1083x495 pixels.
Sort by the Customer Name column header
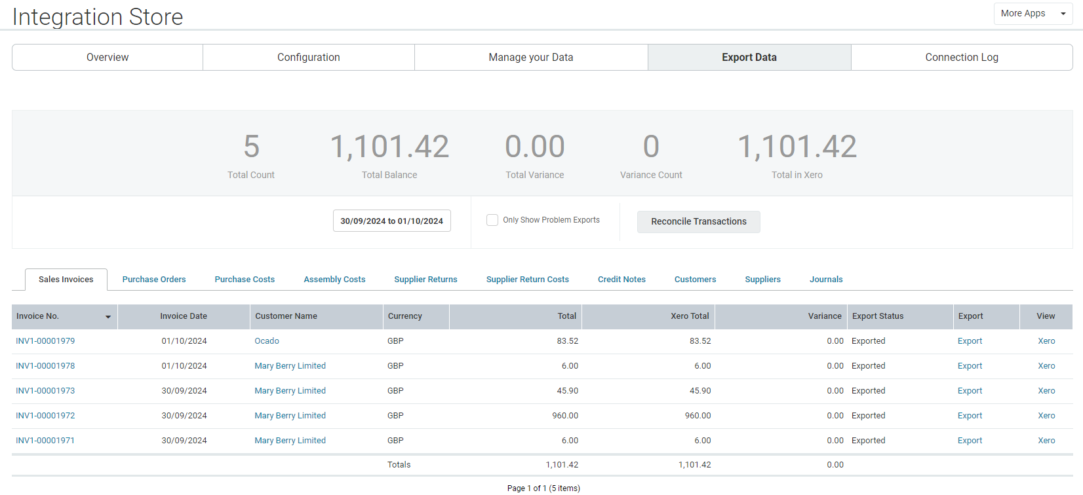(x=286, y=316)
